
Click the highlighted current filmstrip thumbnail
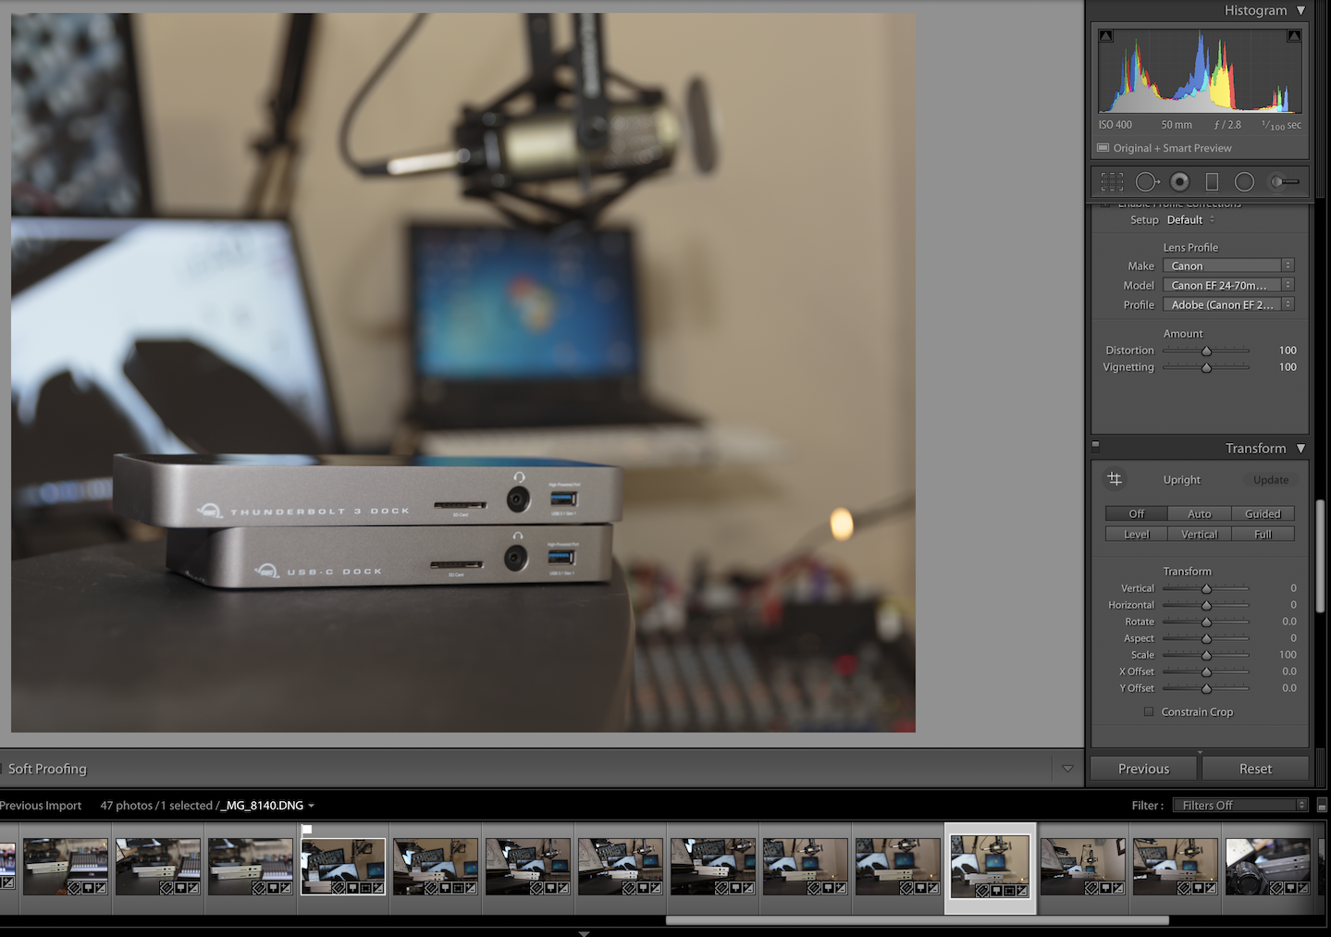coord(991,868)
